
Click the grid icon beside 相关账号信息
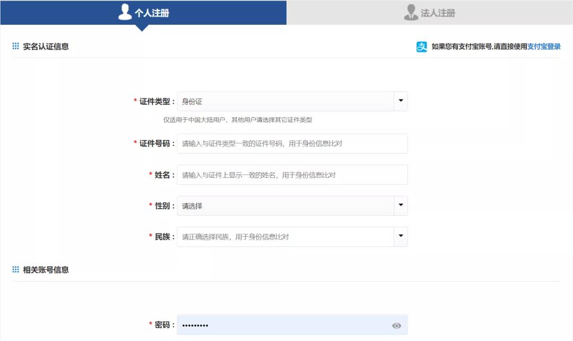15,270
